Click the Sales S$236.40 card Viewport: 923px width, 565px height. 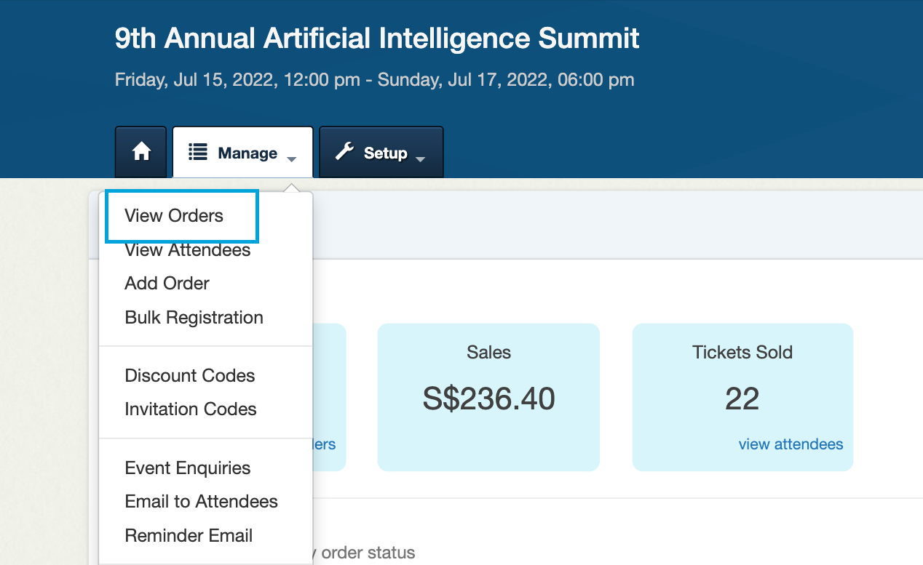488,397
